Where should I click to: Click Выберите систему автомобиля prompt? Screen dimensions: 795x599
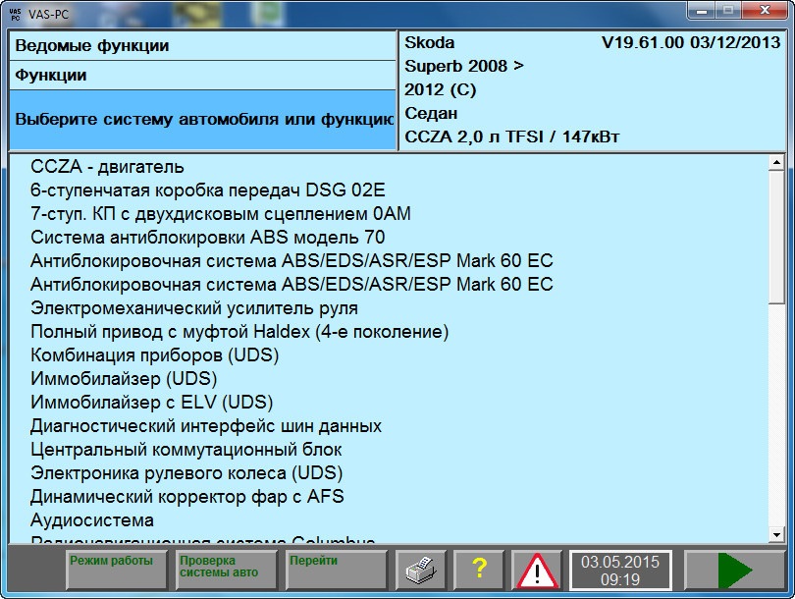(x=202, y=120)
